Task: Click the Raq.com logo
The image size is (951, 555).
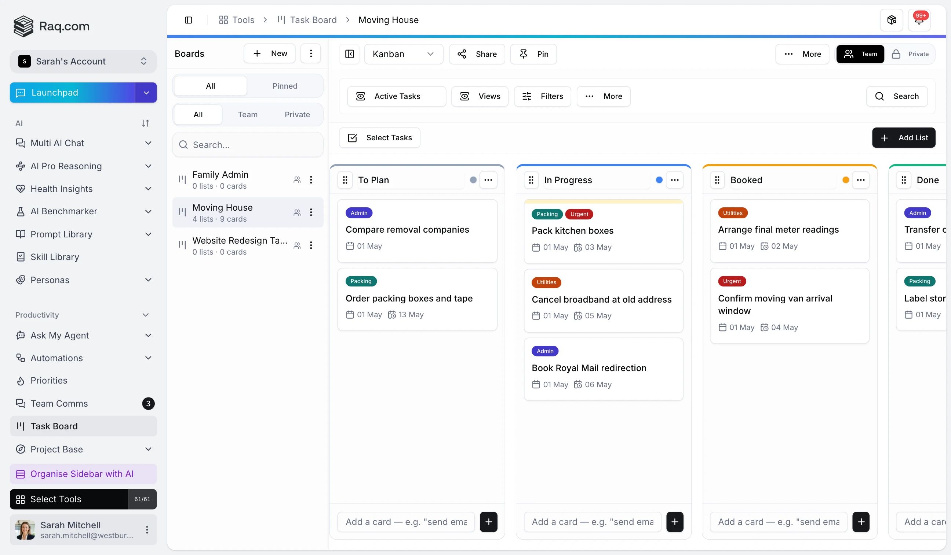Action: pos(52,26)
